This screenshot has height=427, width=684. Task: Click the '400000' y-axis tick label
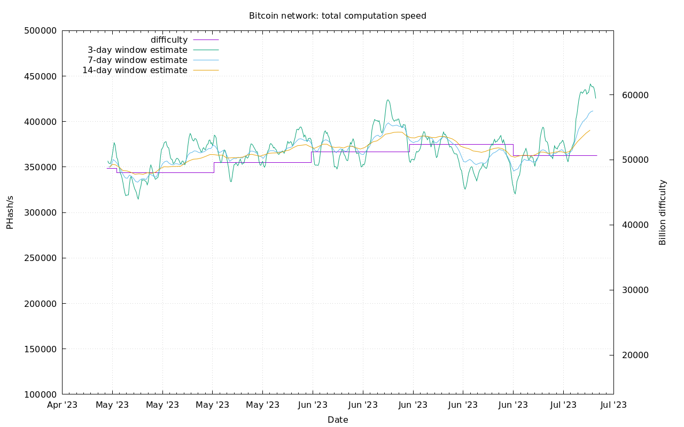tap(41, 122)
